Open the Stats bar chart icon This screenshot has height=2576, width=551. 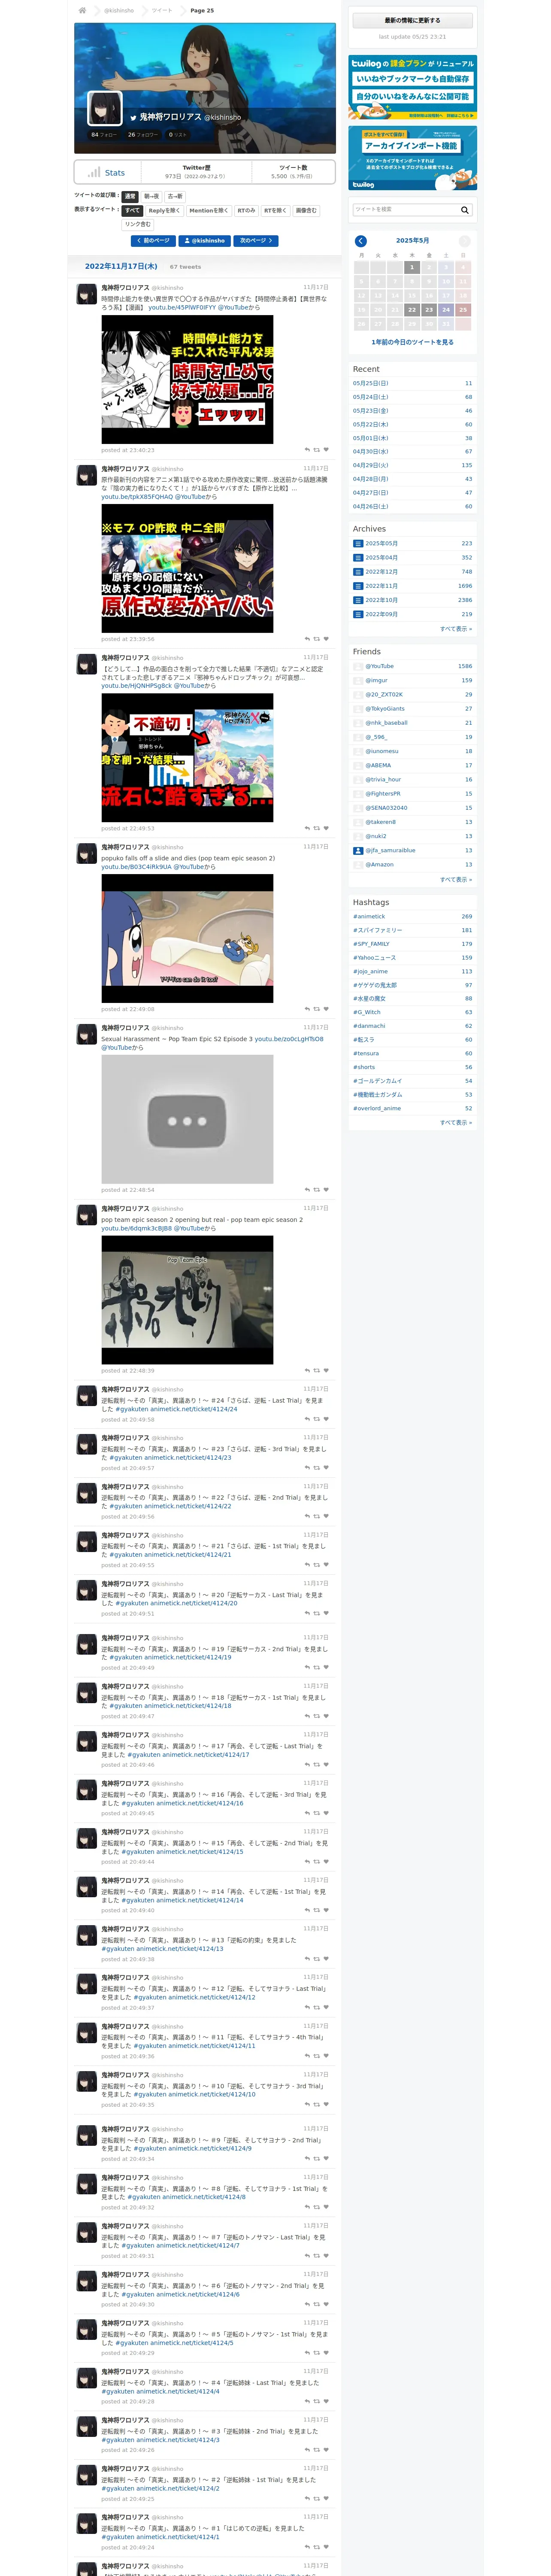(x=94, y=172)
